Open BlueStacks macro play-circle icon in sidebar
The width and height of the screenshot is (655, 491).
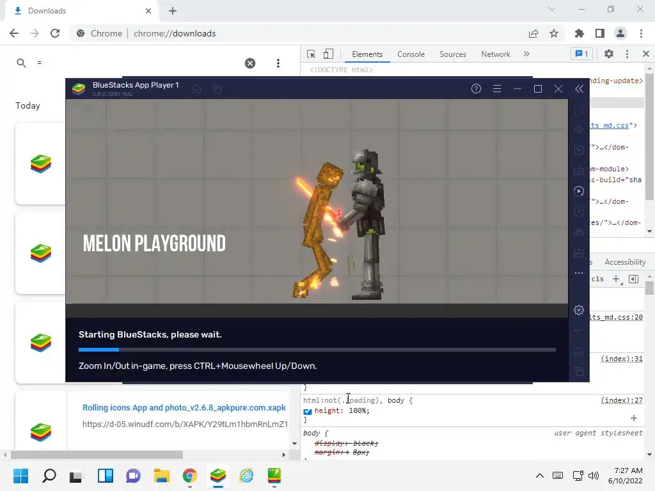point(578,191)
